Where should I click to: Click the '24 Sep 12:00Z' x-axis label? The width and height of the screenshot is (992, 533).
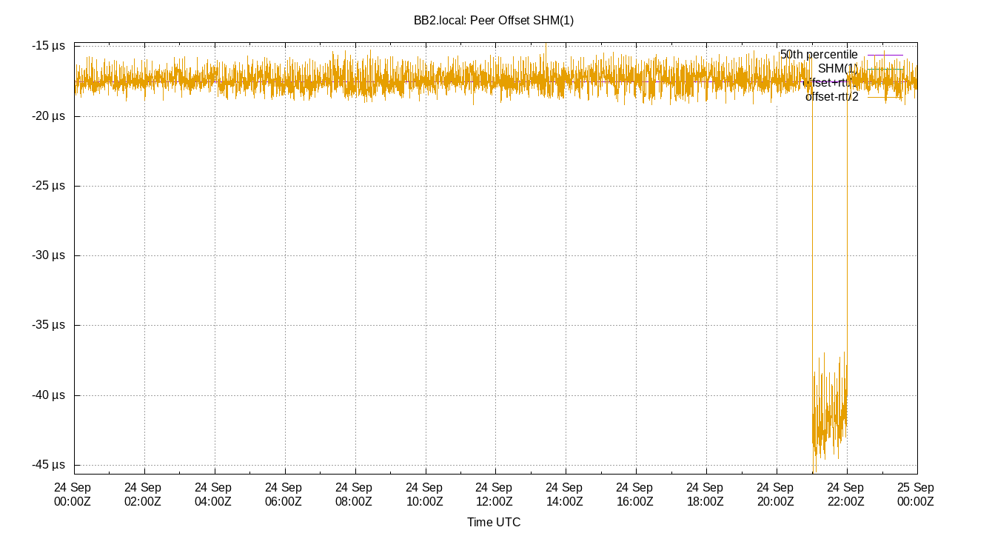pyautogui.click(x=495, y=495)
